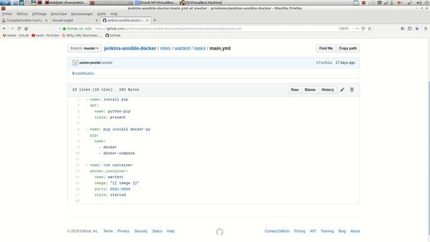
Task: Open the Branch: master dropdown
Action: click(85, 48)
